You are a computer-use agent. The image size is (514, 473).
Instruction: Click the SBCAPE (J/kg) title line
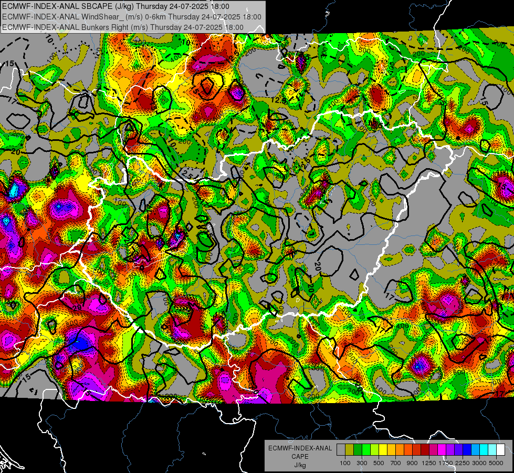tap(116, 6)
